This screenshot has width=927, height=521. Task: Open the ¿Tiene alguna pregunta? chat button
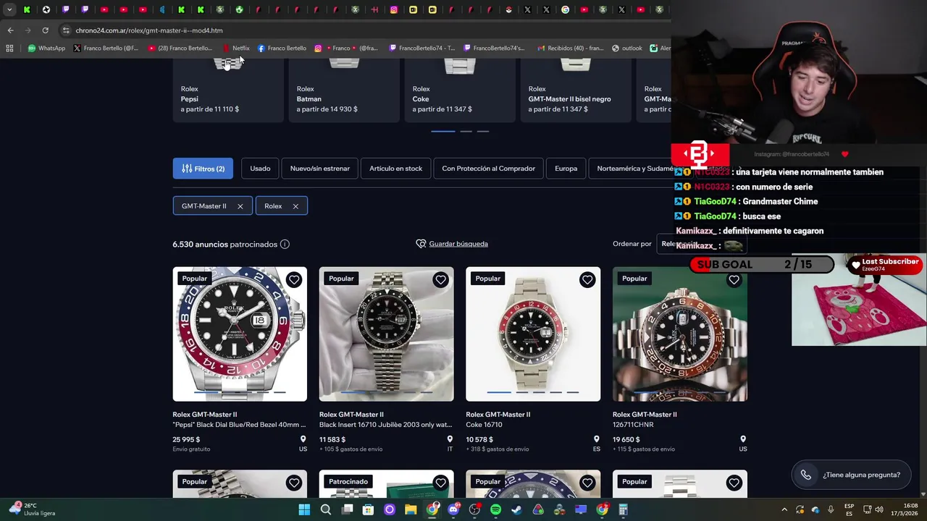click(851, 475)
